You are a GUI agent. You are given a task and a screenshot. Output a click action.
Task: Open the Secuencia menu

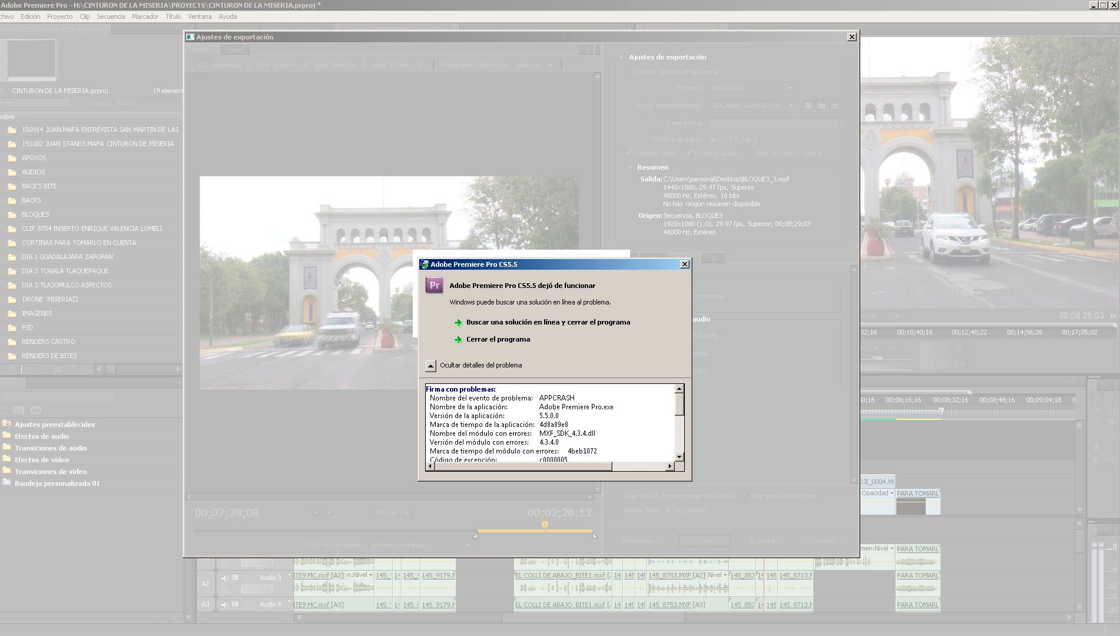pyautogui.click(x=111, y=16)
